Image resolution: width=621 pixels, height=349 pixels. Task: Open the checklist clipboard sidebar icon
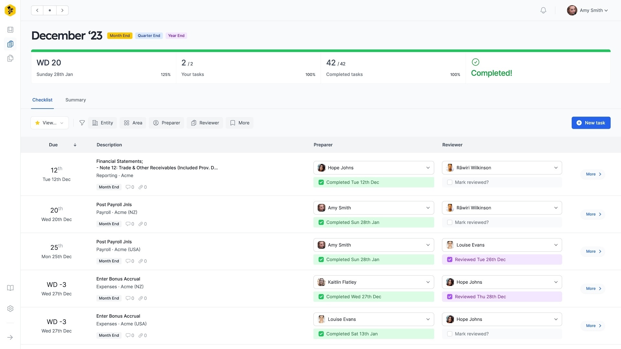pyautogui.click(x=10, y=44)
